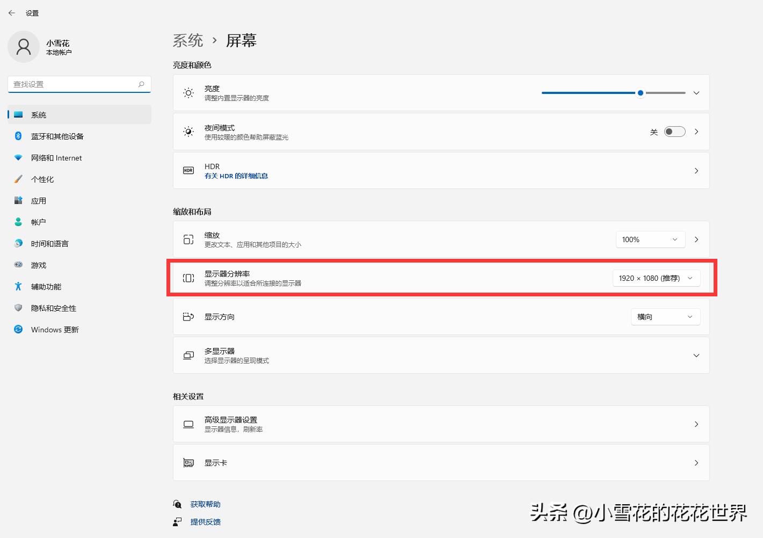Click the orientation icon for 显示方向
763x538 pixels.
(x=188, y=317)
